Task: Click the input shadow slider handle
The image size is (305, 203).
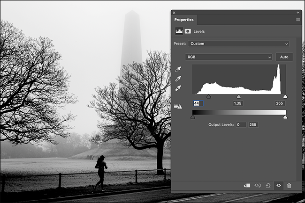Action: (x=208, y=96)
